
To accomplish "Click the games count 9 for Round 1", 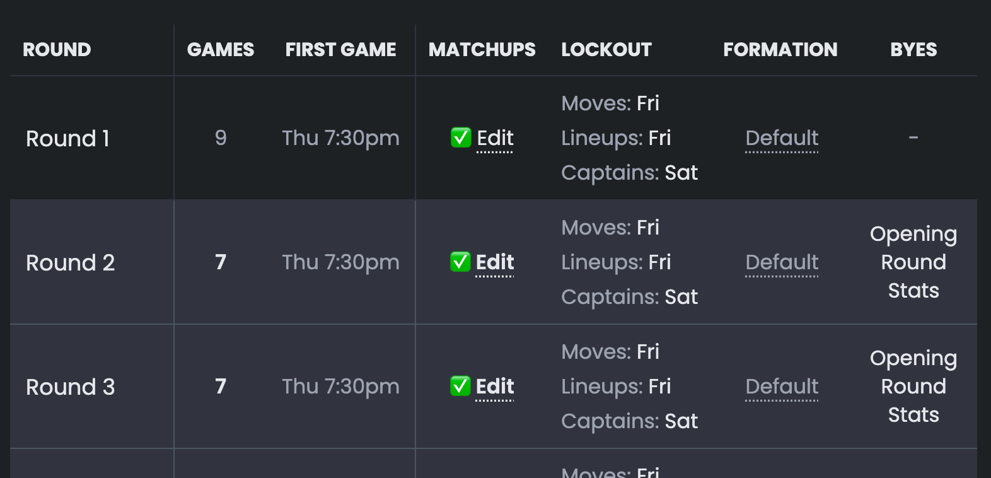I will 221,138.
